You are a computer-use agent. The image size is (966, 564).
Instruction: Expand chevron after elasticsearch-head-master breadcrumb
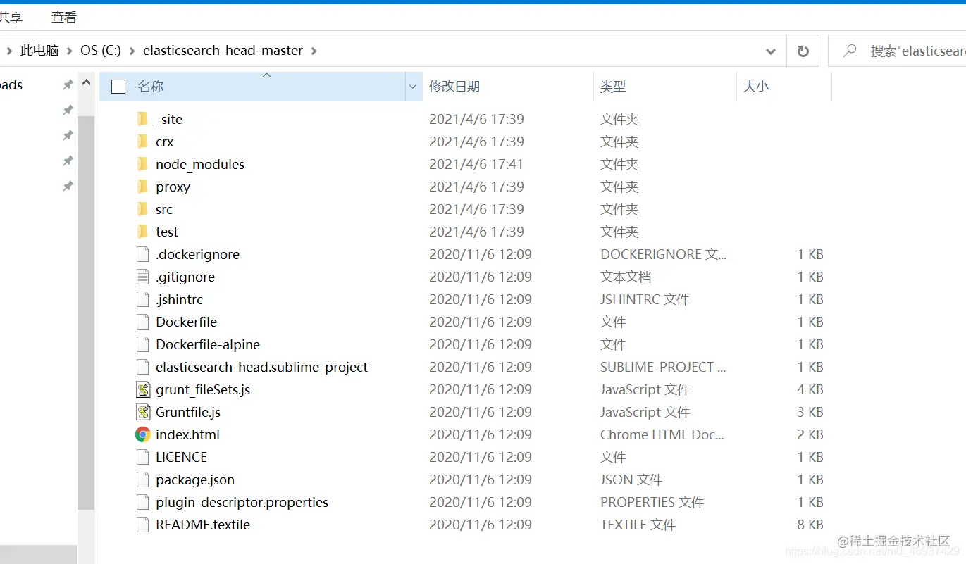coord(314,51)
